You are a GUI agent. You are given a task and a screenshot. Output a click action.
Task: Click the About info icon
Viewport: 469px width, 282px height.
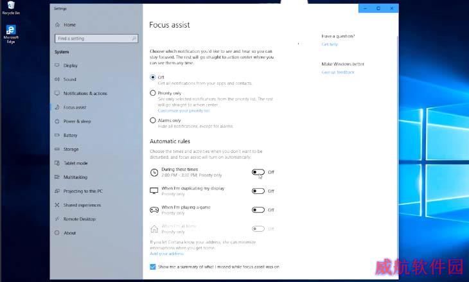pyautogui.click(x=57, y=233)
